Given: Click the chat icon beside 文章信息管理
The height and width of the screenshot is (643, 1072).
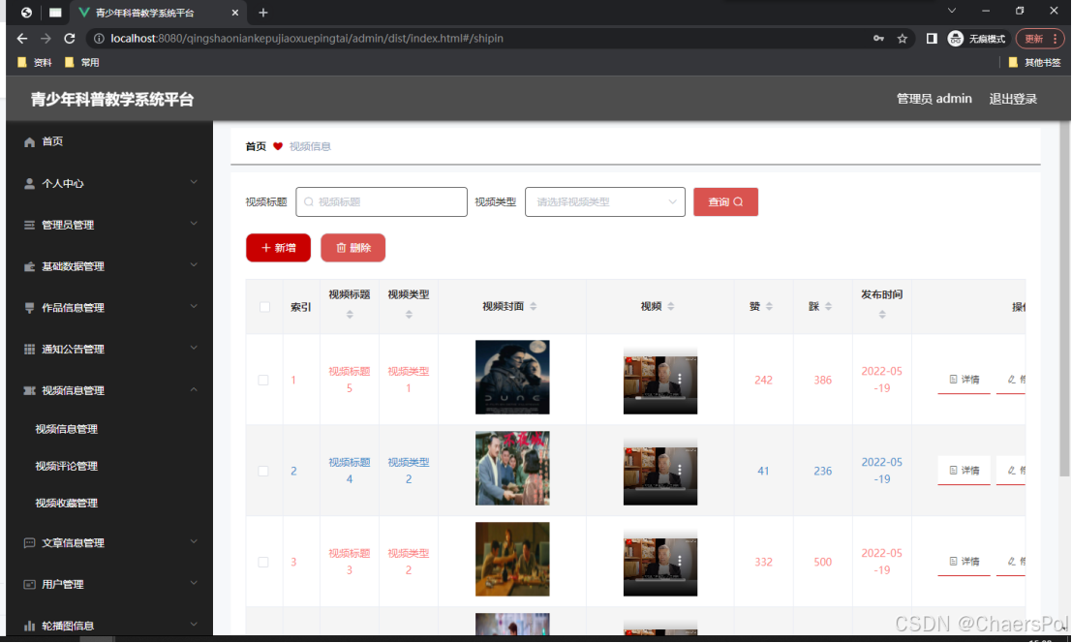Looking at the screenshot, I should pos(29,543).
